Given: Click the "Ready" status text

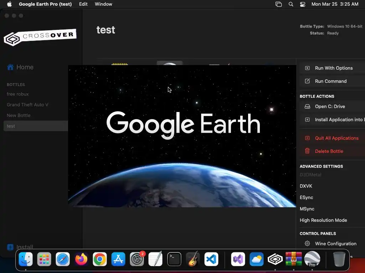Looking at the screenshot, I should (x=333, y=33).
